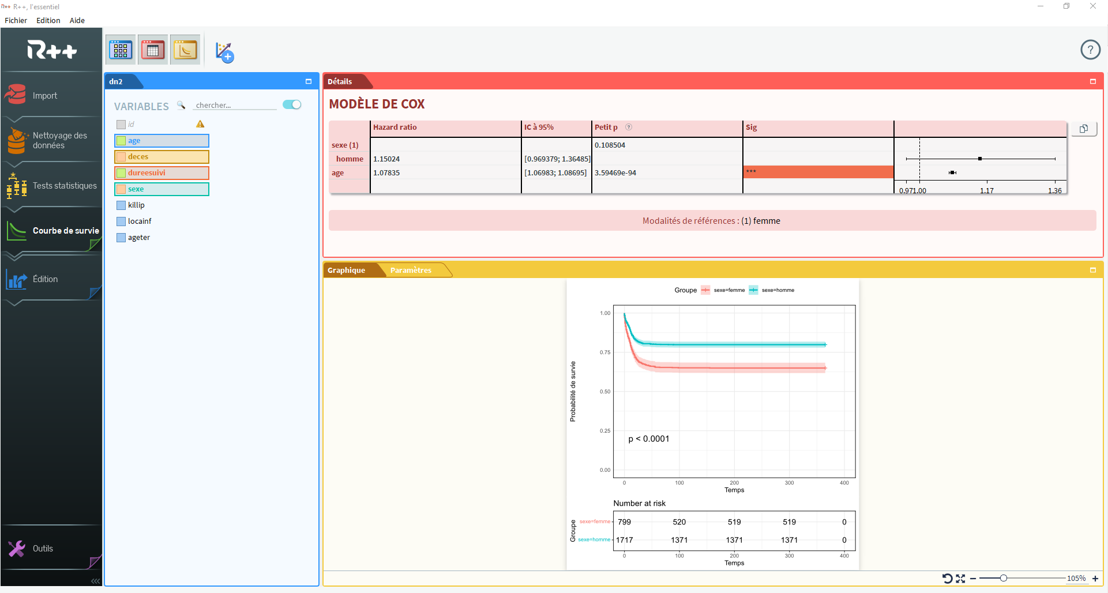The width and height of the screenshot is (1108, 593).
Task: Click the VARIABLES heading
Action: [x=141, y=106]
